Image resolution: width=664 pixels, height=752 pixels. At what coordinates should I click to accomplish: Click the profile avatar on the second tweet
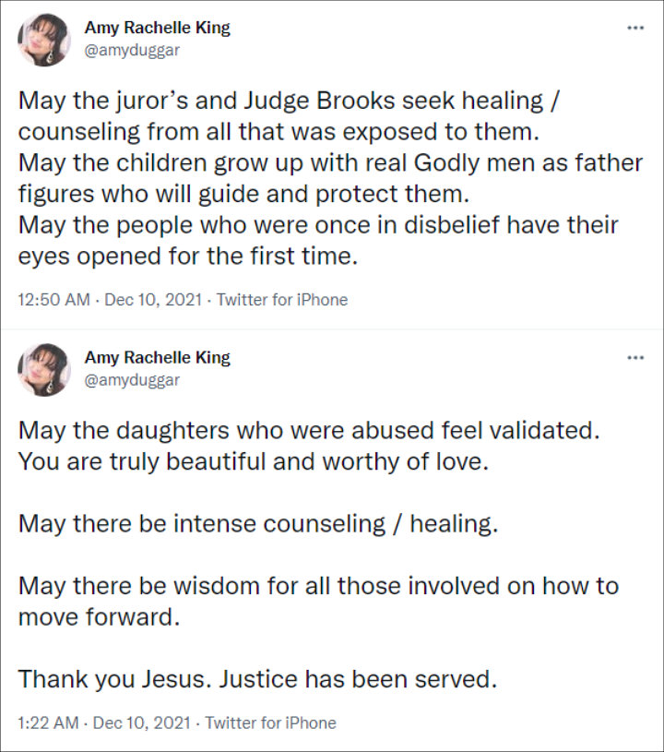pyautogui.click(x=44, y=369)
